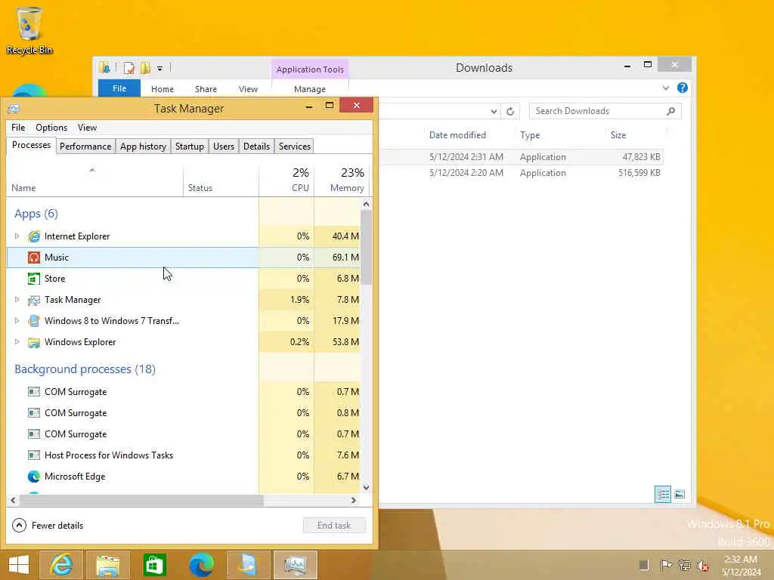
Task: Click the network tray icon
Action: (684, 565)
